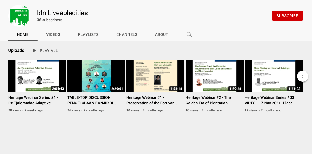The image size is (312, 154).
Task: Click title Heritage Webinar #2 Golden Era
Action: click(x=208, y=100)
